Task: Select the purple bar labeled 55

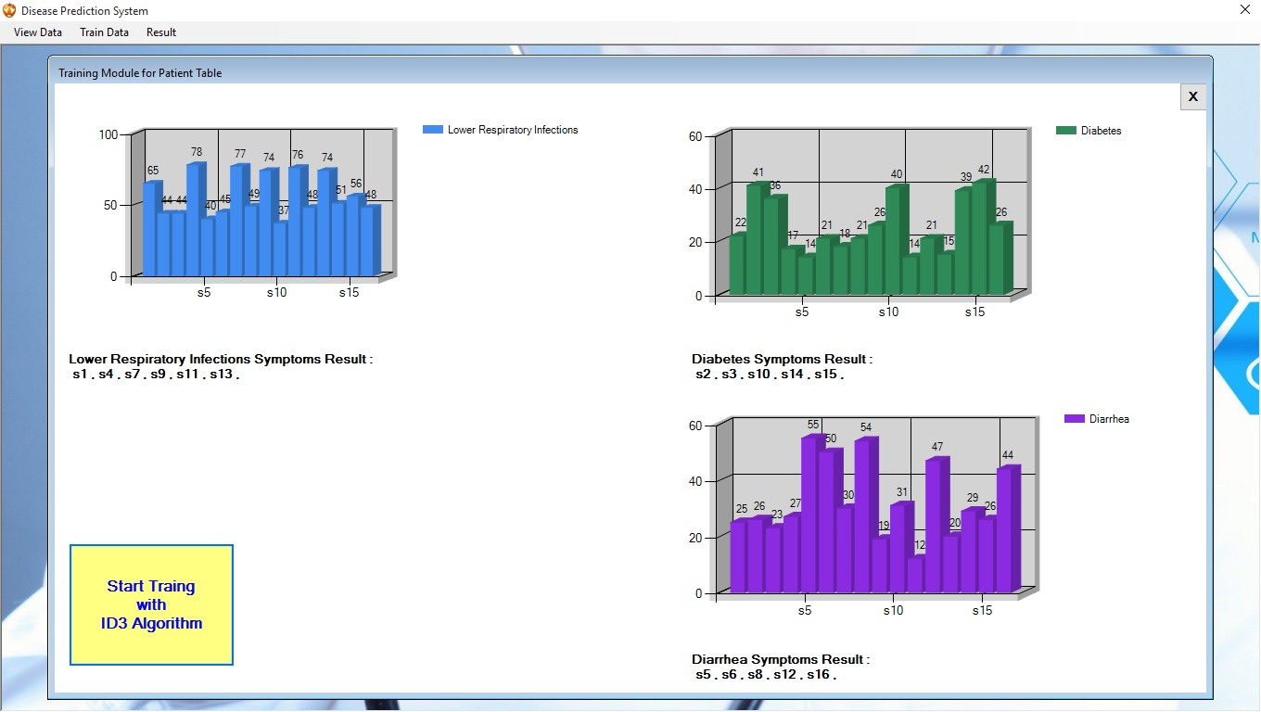Action: tap(809, 515)
